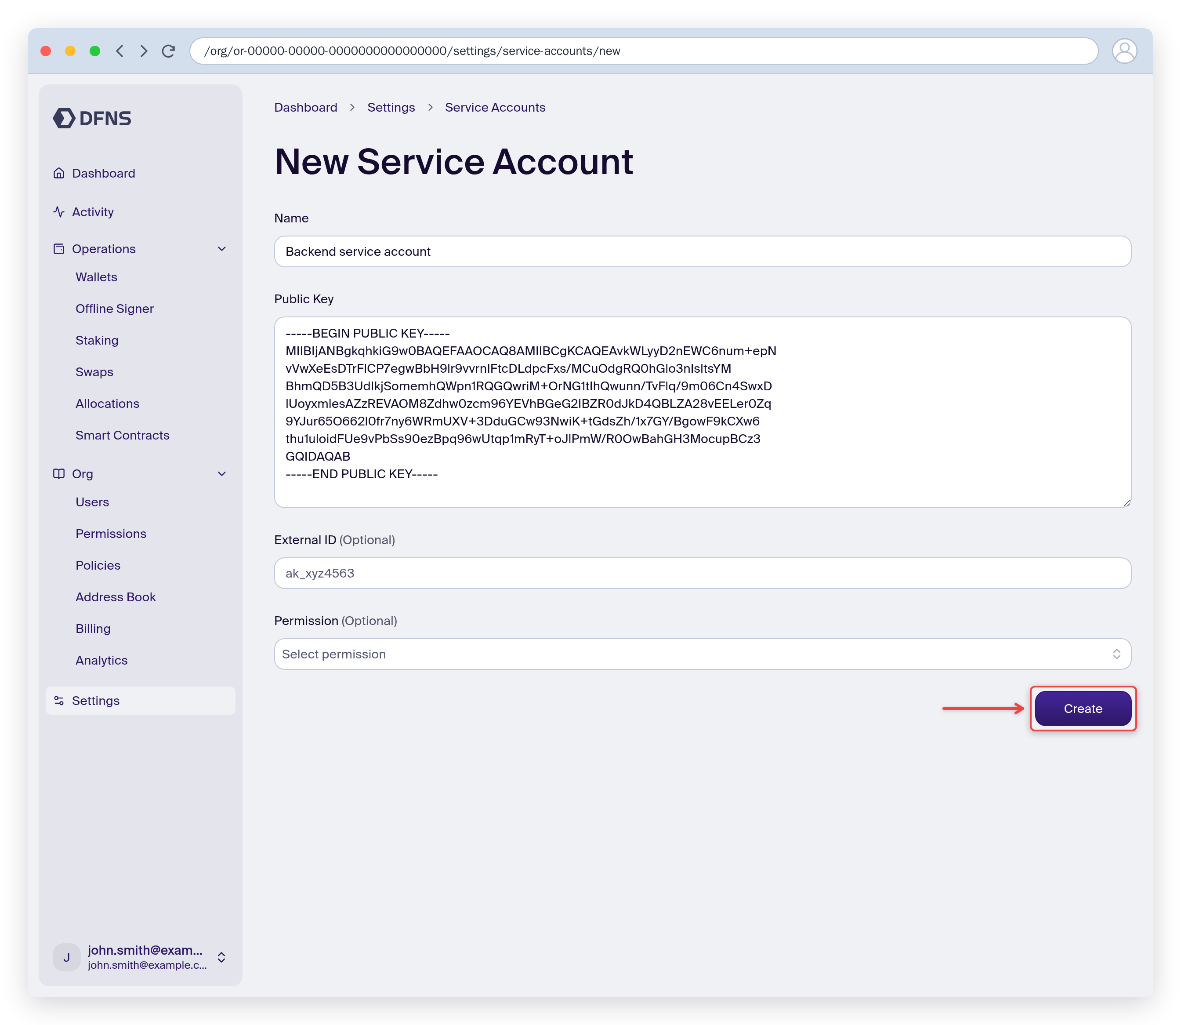Screen dimensions: 1181x1025
Task: Open Dashboard from the sidebar
Action: pos(103,173)
